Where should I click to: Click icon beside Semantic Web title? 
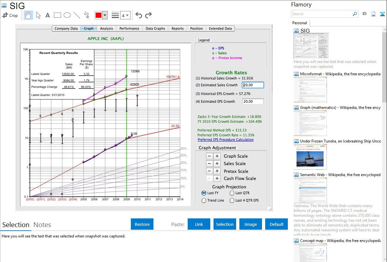point(296,175)
